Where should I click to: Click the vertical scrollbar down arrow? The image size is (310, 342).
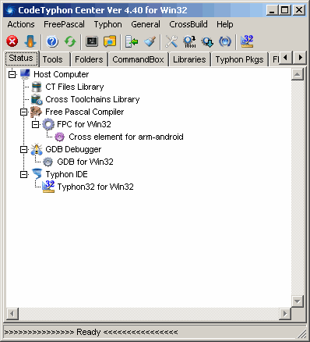pyautogui.click(x=297, y=301)
